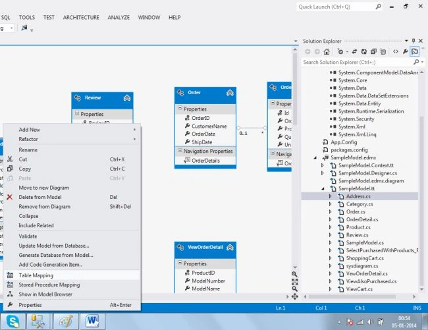The image size is (428, 330).
Task: Open the ARCHITECTURE menu
Action: (81, 18)
